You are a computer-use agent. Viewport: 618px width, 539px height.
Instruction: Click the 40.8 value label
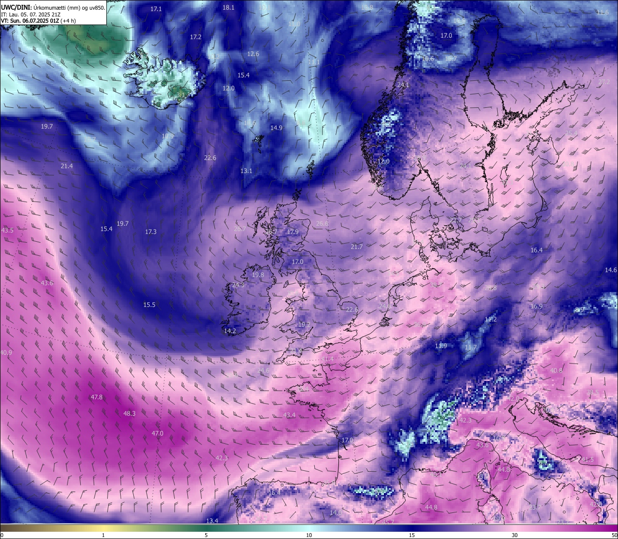(x=556, y=371)
